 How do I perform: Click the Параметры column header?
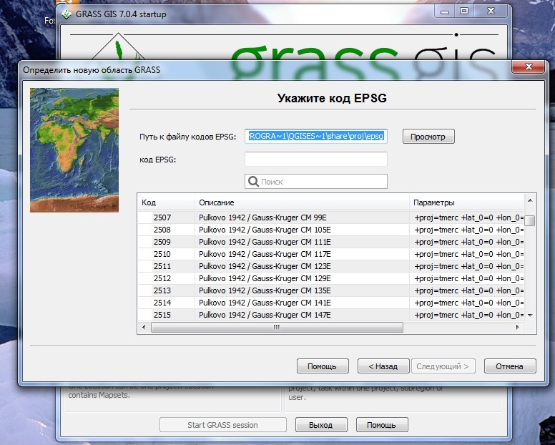(x=465, y=202)
